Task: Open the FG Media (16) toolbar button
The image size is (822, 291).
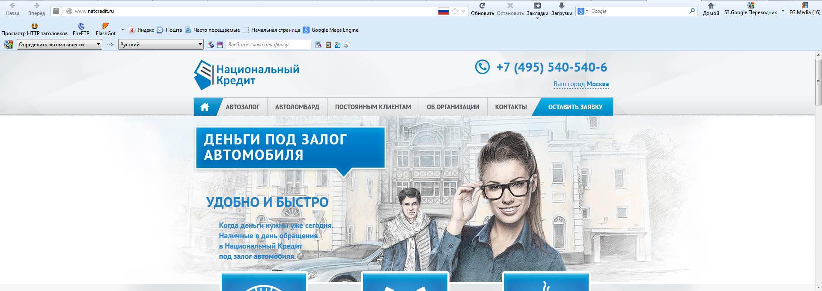Action: (x=805, y=9)
